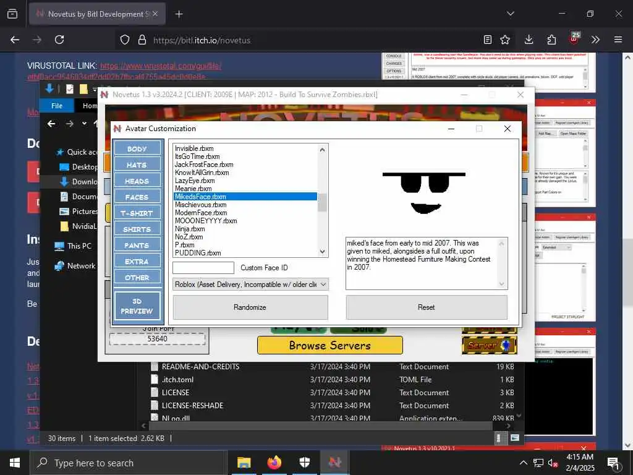
Task: Click the Custom Face ID input field
Action: point(203,268)
